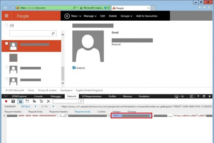Click the export captured traffic save icon

[13, 101]
